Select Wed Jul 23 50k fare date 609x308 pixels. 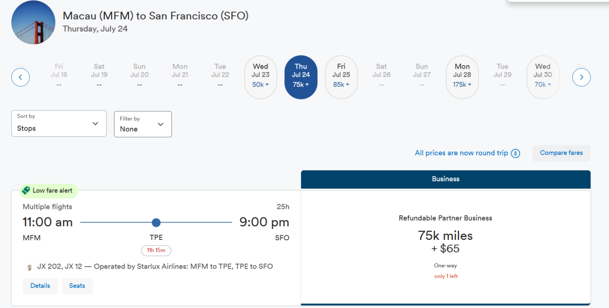[261, 77]
